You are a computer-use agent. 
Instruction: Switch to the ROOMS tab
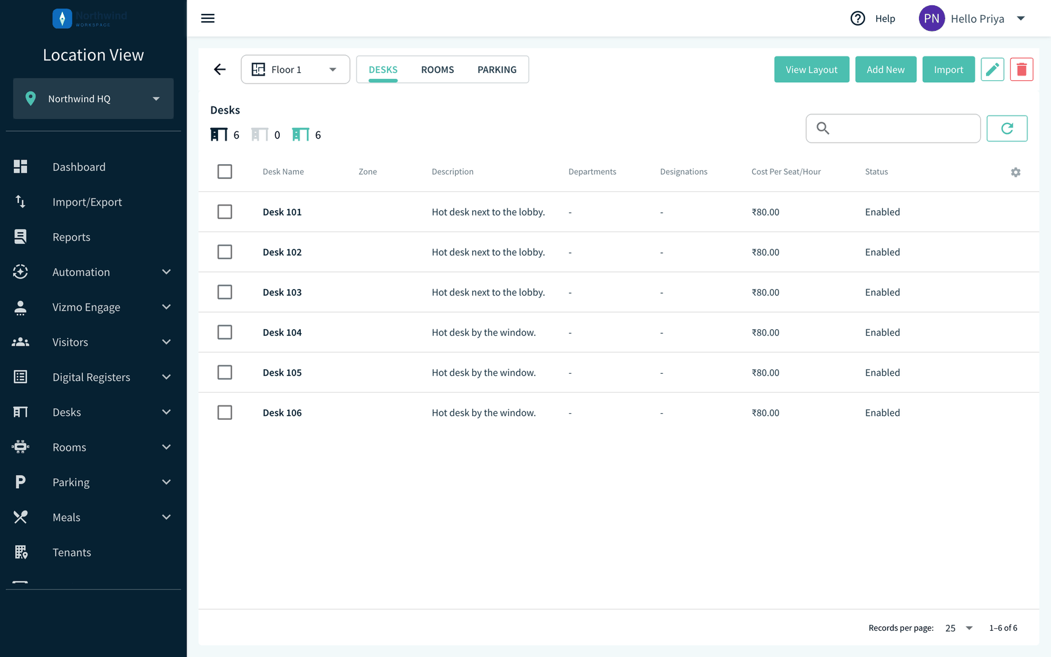(437, 70)
